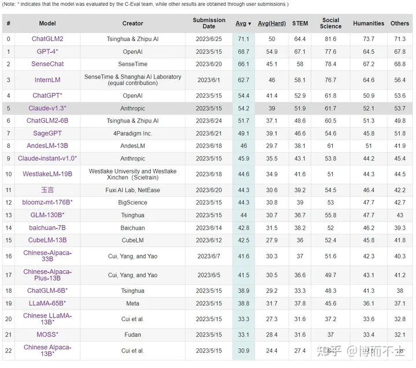Select the 'Fudan' creator cell
416x368 pixels.
click(x=133, y=335)
